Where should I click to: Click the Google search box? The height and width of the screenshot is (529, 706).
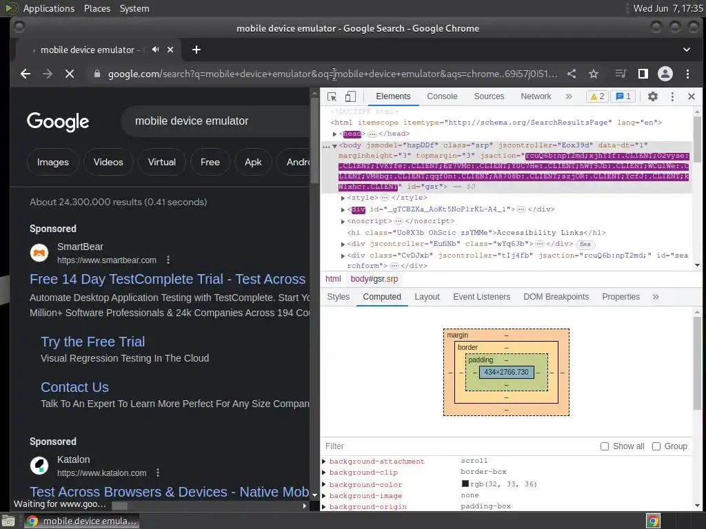(216, 121)
